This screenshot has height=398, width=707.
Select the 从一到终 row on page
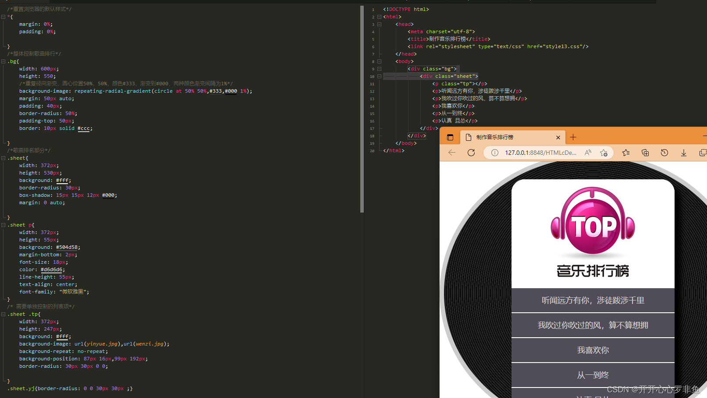[x=593, y=375]
